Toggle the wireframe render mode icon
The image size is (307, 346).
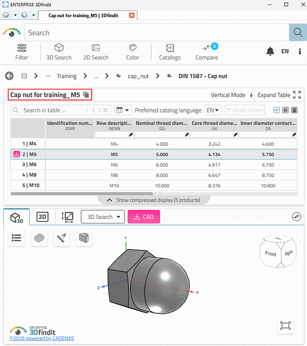[x=39, y=238]
